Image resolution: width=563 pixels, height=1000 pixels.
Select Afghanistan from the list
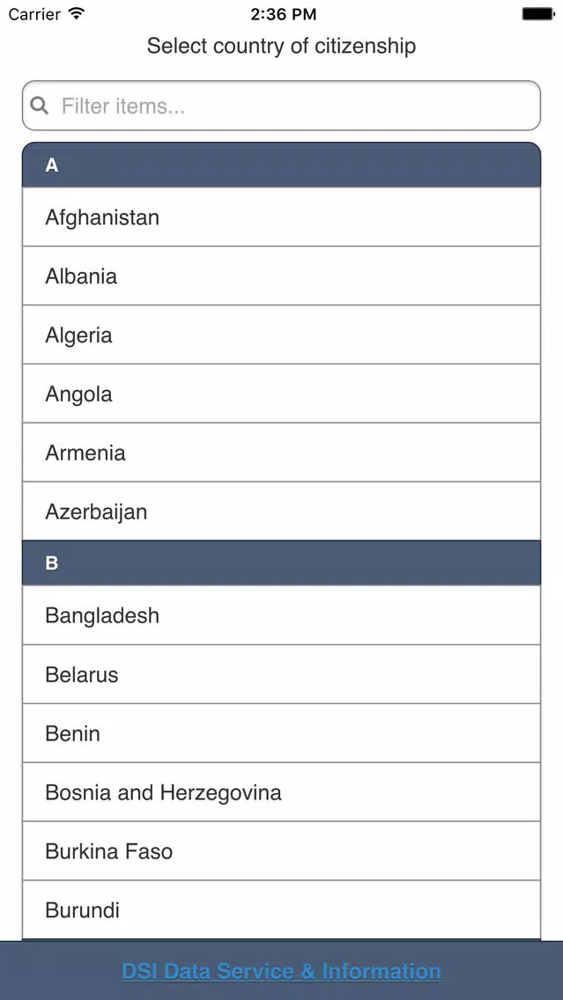pyautogui.click(x=282, y=217)
